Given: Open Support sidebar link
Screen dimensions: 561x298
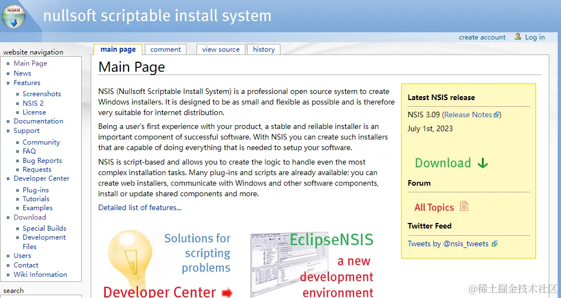Looking at the screenshot, I should tap(27, 131).
